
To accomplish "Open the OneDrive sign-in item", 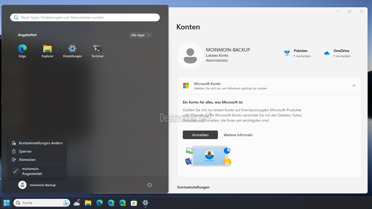I will (x=338, y=53).
